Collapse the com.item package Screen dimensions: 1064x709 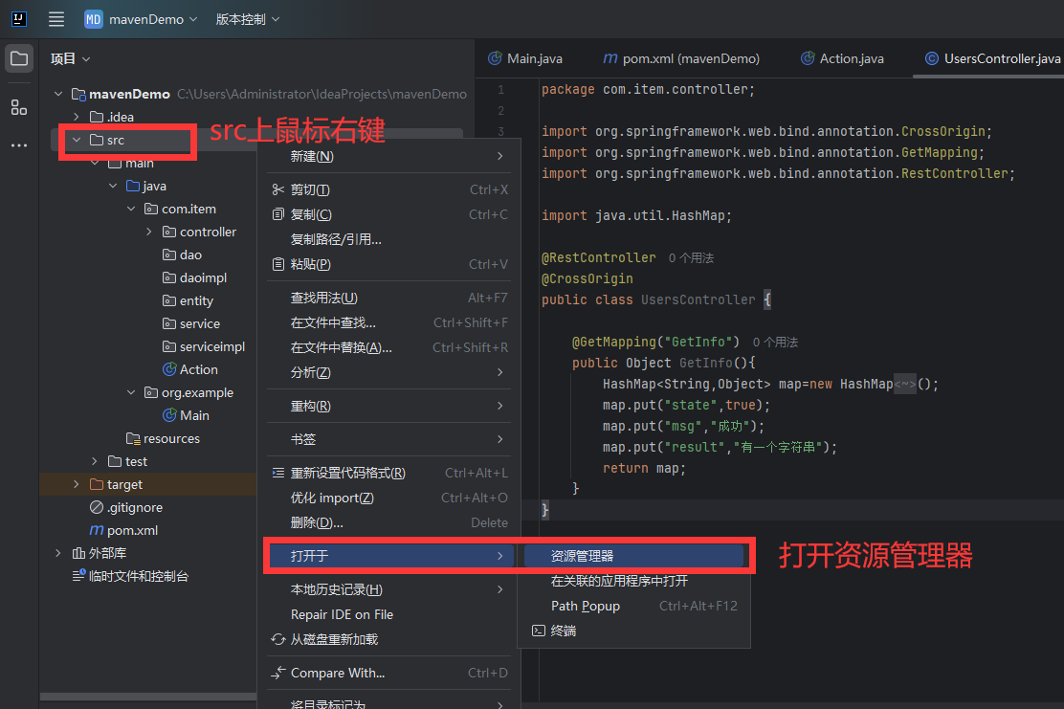(x=130, y=209)
